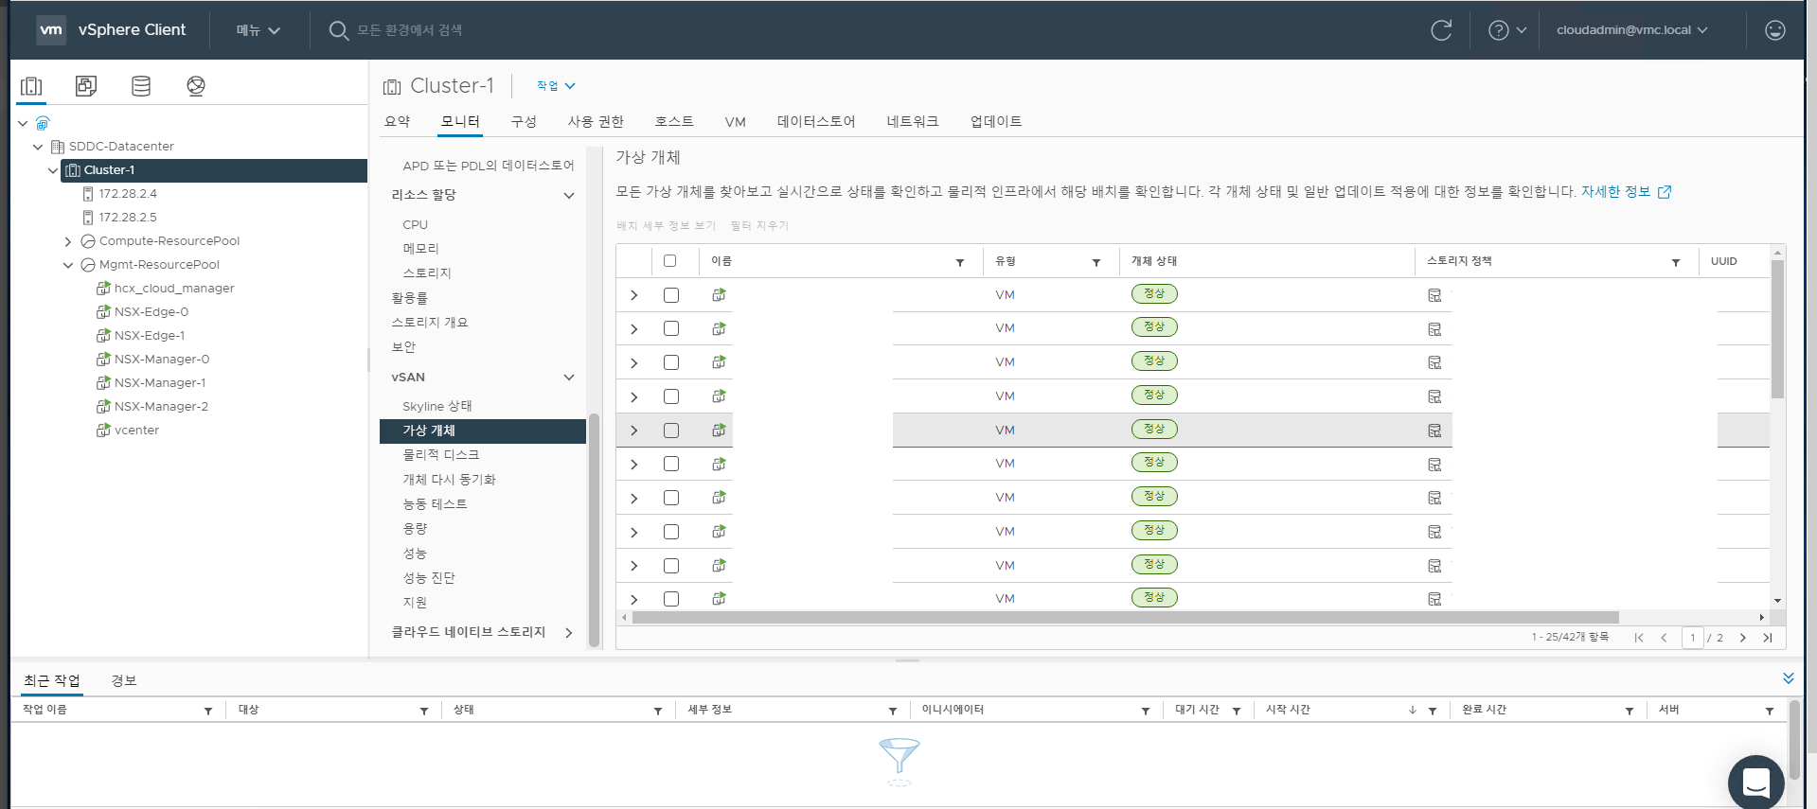Open Networking inventory view icon
The width and height of the screenshot is (1817, 809).
pos(196,86)
